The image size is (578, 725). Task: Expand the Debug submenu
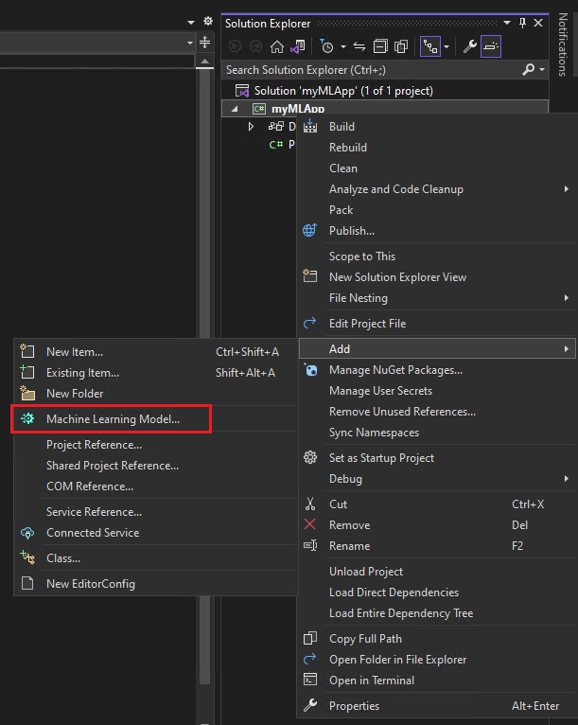[437, 479]
